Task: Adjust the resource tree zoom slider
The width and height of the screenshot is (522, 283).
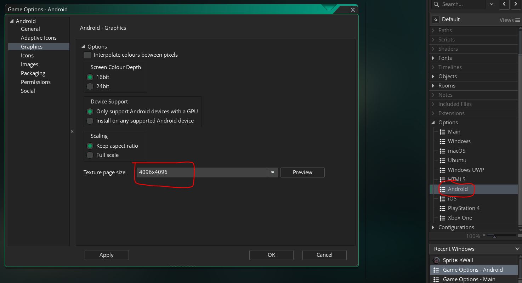Action: pos(494,236)
